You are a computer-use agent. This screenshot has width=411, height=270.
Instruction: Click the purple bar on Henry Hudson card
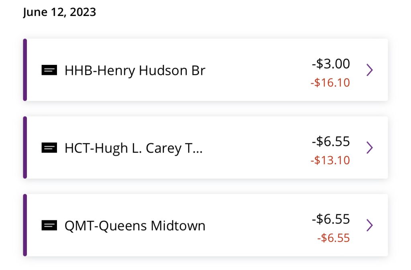point(25,70)
